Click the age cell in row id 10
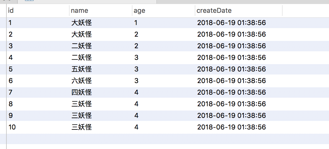This screenshot has height=149, width=329. tap(136, 127)
